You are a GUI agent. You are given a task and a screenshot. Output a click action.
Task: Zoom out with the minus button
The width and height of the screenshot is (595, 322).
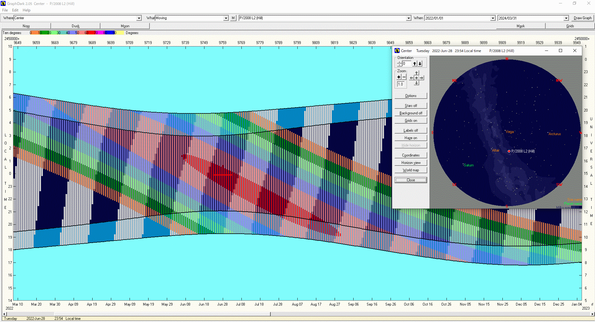point(404,77)
